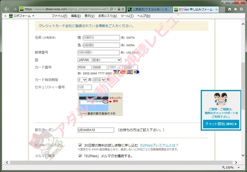Open the RoboForm dropdown menu arrow
Viewport: 247px width, 172px height.
point(33,16)
